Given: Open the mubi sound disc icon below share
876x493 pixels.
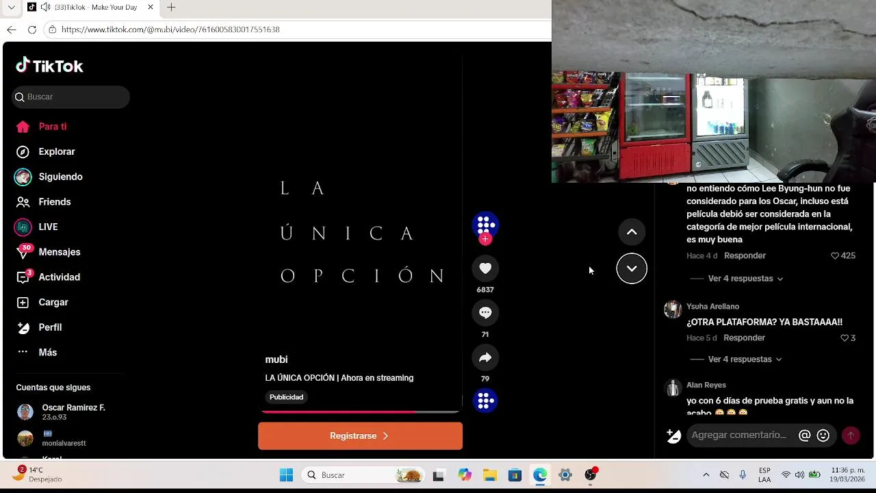Looking at the screenshot, I should click(x=485, y=401).
